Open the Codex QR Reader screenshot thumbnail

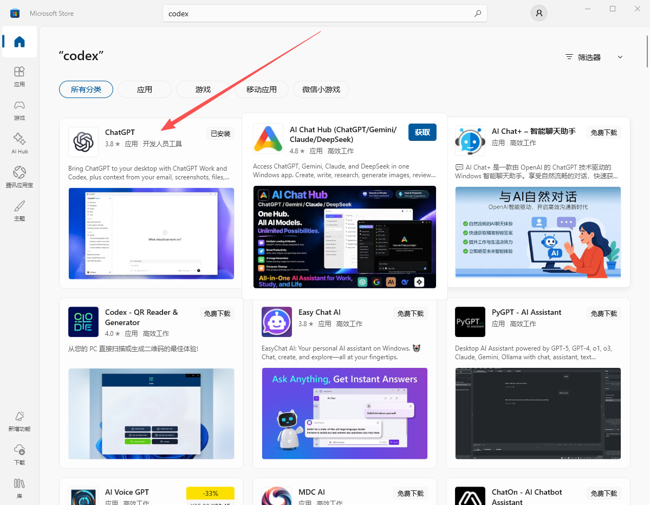pyautogui.click(x=151, y=414)
